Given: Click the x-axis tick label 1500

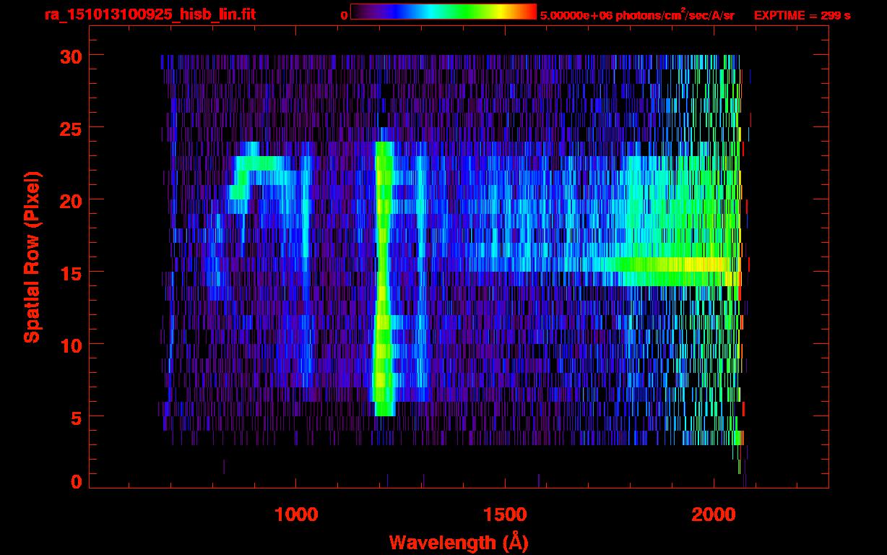Looking at the screenshot, I should tap(505, 515).
